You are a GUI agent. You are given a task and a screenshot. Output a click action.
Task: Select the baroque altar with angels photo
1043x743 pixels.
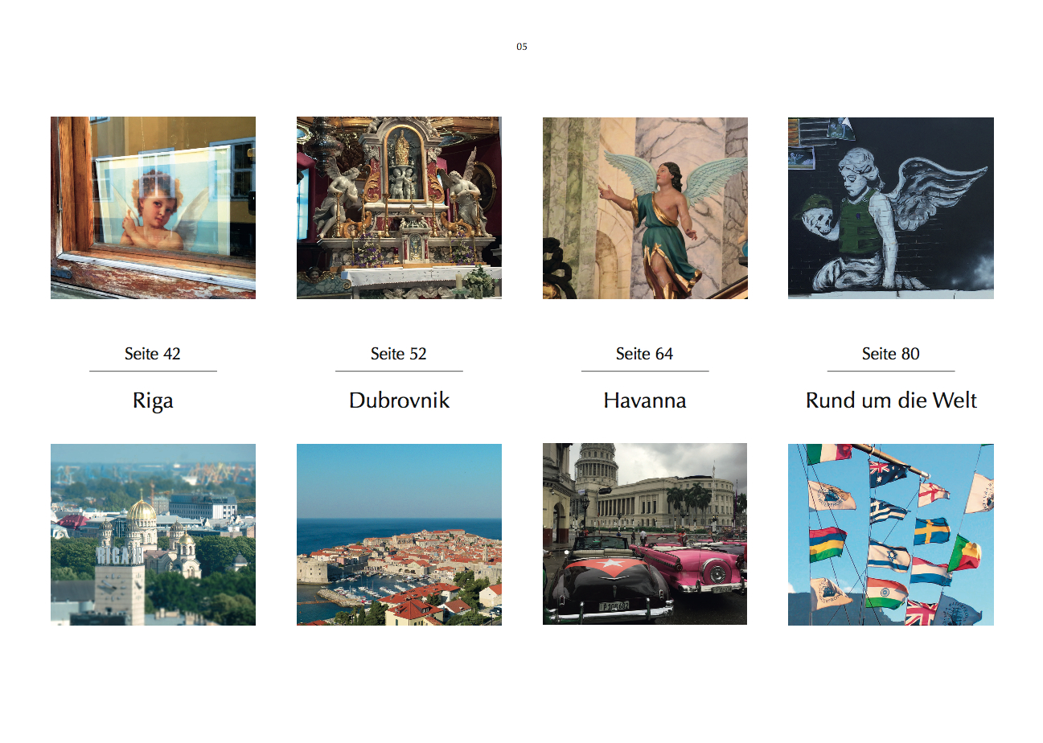coord(399,208)
